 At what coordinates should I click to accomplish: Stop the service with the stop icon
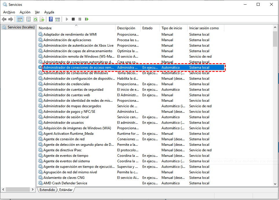click(73, 19)
